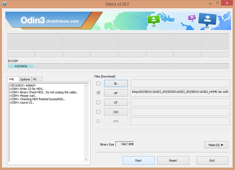Click the green download bubble icon in banner

point(154,20)
